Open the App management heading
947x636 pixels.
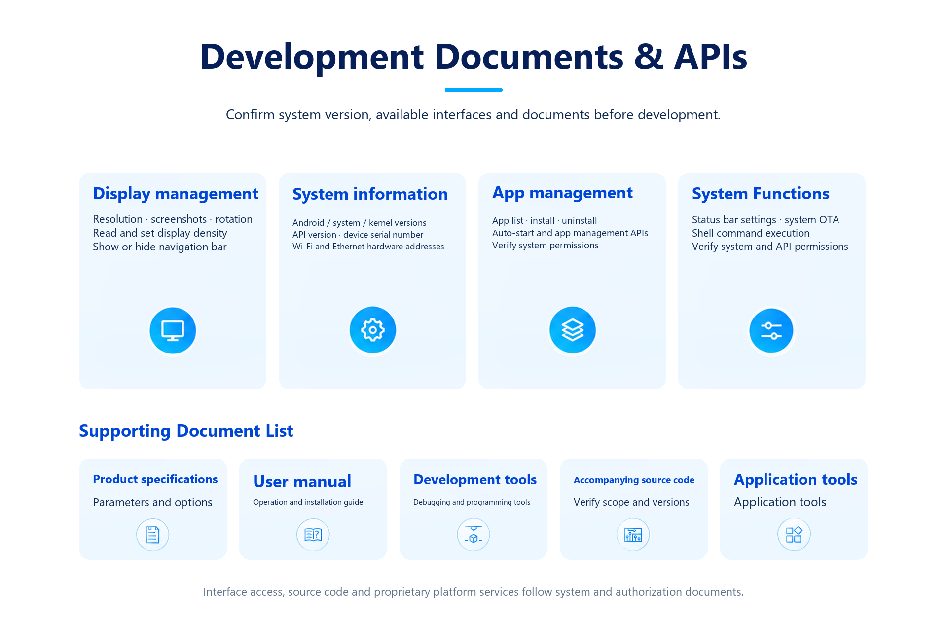pyautogui.click(x=562, y=193)
